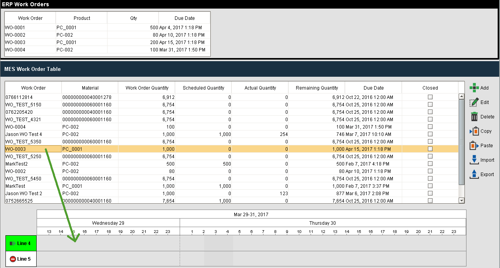Check the Closed box for 0766112814
500x268 pixels.
coord(430,97)
